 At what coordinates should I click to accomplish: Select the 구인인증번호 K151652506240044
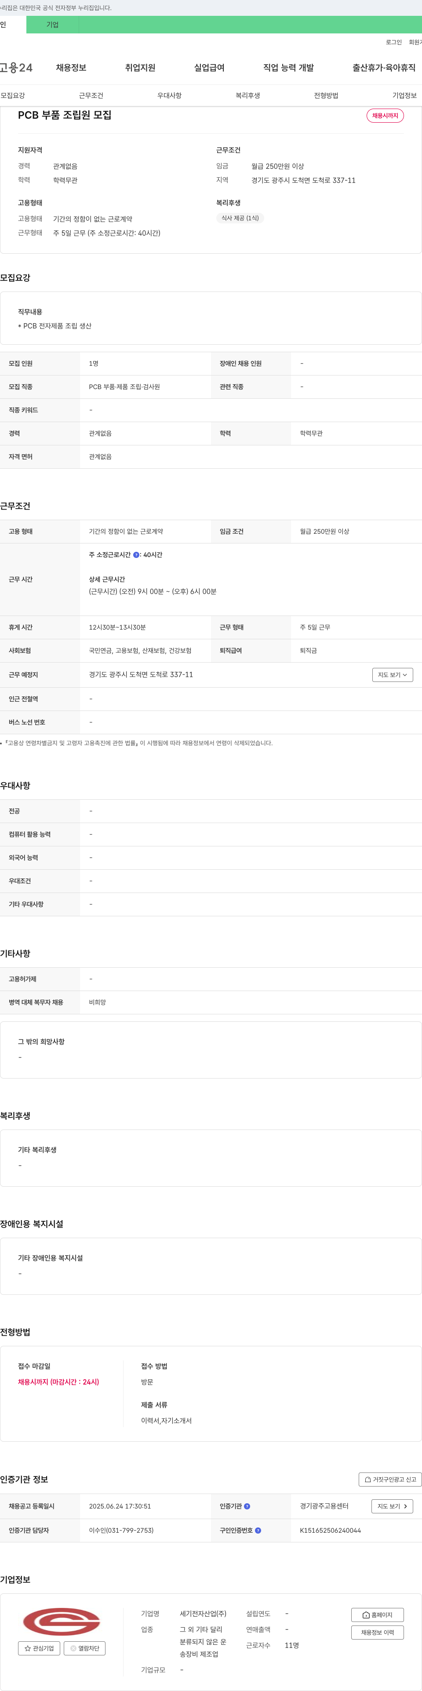click(x=330, y=1530)
